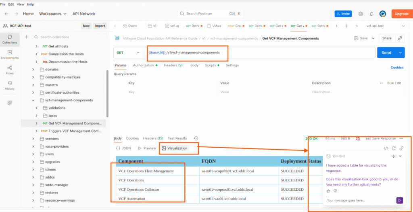Click thumbs up icon in Postbot

pyautogui.click(x=328, y=191)
